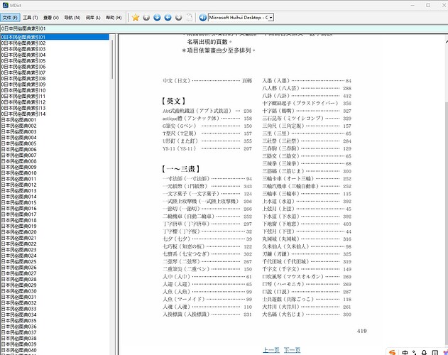Image resolution: width=448 pixels, height=355 pixels.
Task: Open the Microsoft Huihui Desktop voice dropdown
Action: [x=241, y=18]
